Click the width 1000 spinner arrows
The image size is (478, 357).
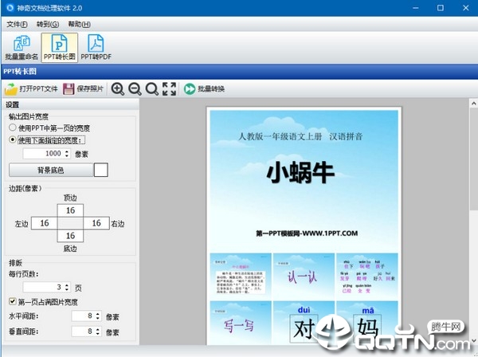click(x=67, y=153)
